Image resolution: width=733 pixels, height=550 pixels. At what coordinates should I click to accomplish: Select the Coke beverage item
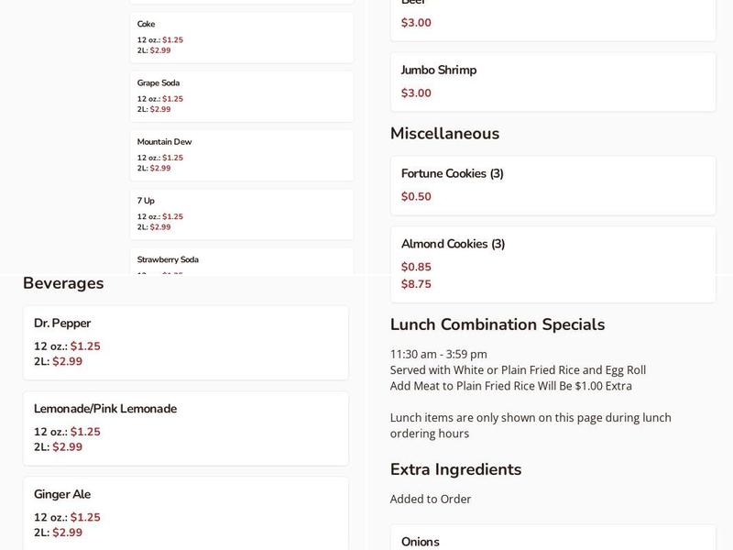tap(241, 33)
